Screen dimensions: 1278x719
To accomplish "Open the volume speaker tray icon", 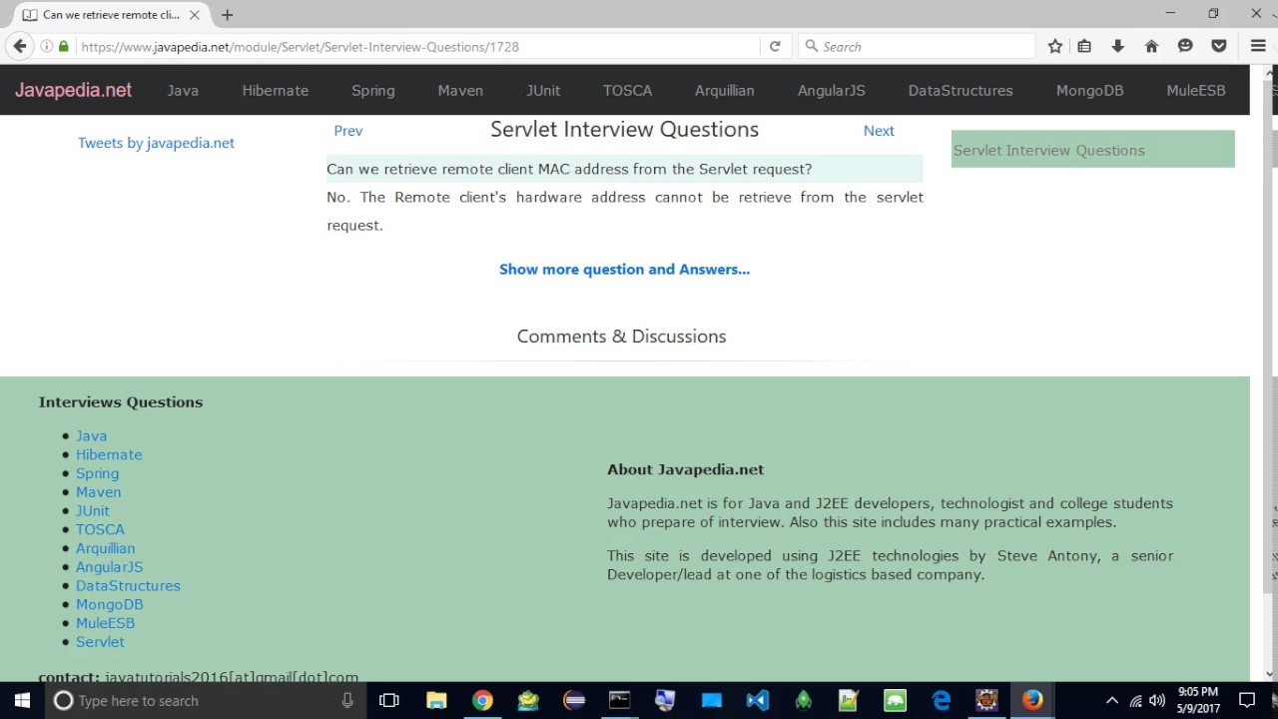I will click(1157, 700).
